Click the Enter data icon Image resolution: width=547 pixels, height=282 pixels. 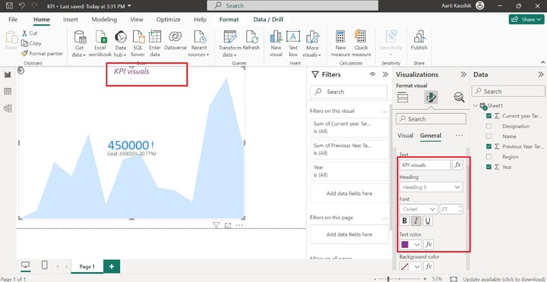(154, 43)
